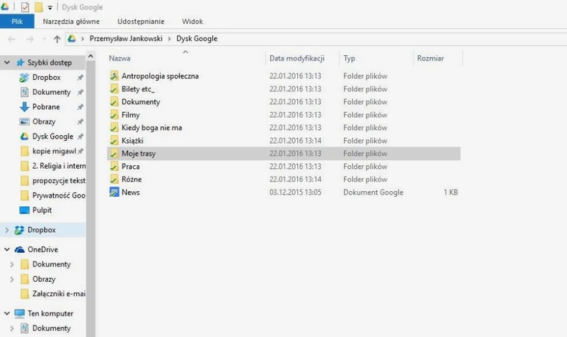Sort by the Typ column header
Screen dimensions: 567x337
(349, 58)
